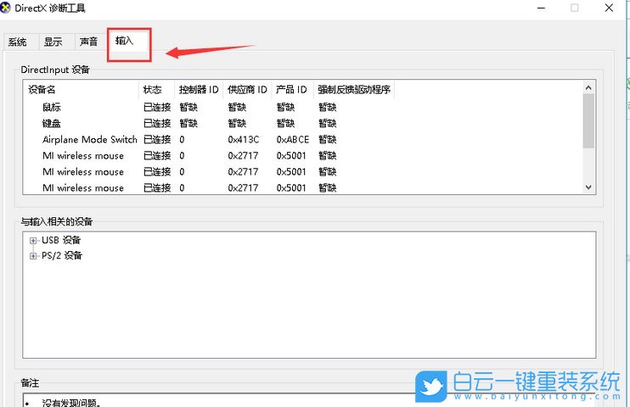This screenshot has height=407, width=630.
Task: Click the 产品 ID column header
Action: (291, 90)
